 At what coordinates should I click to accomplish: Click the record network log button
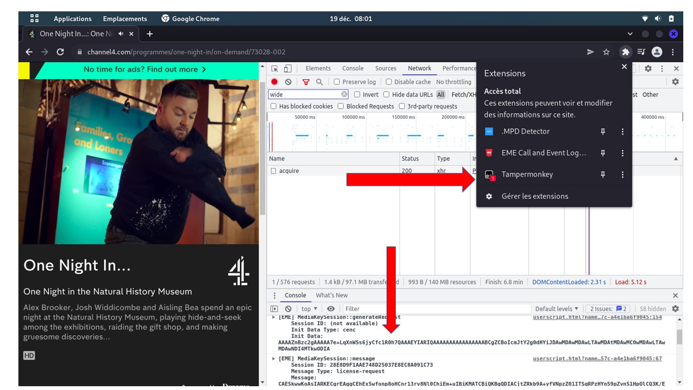pos(274,82)
